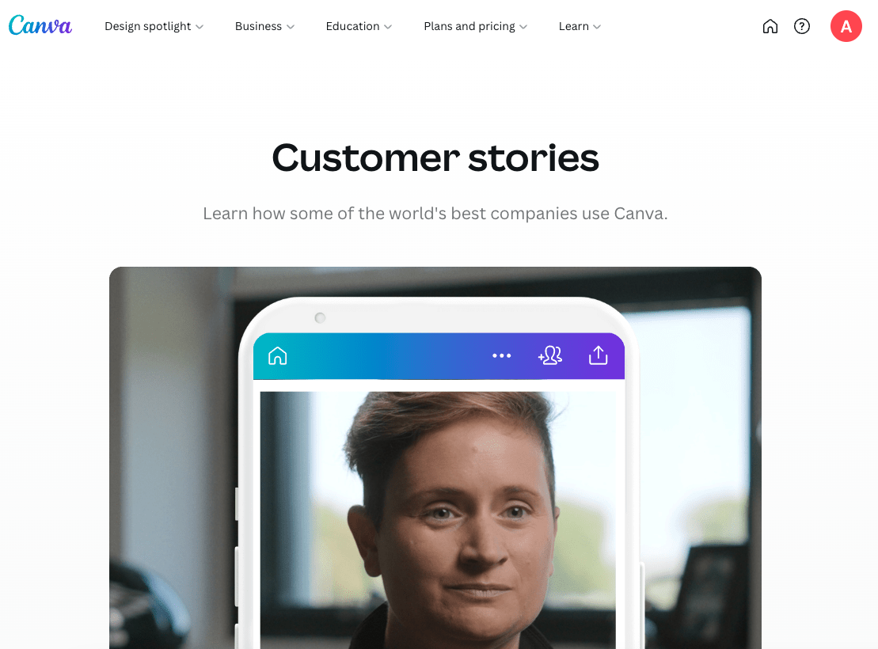Expand the Education menu chevron
878x649 pixels.
(387, 27)
